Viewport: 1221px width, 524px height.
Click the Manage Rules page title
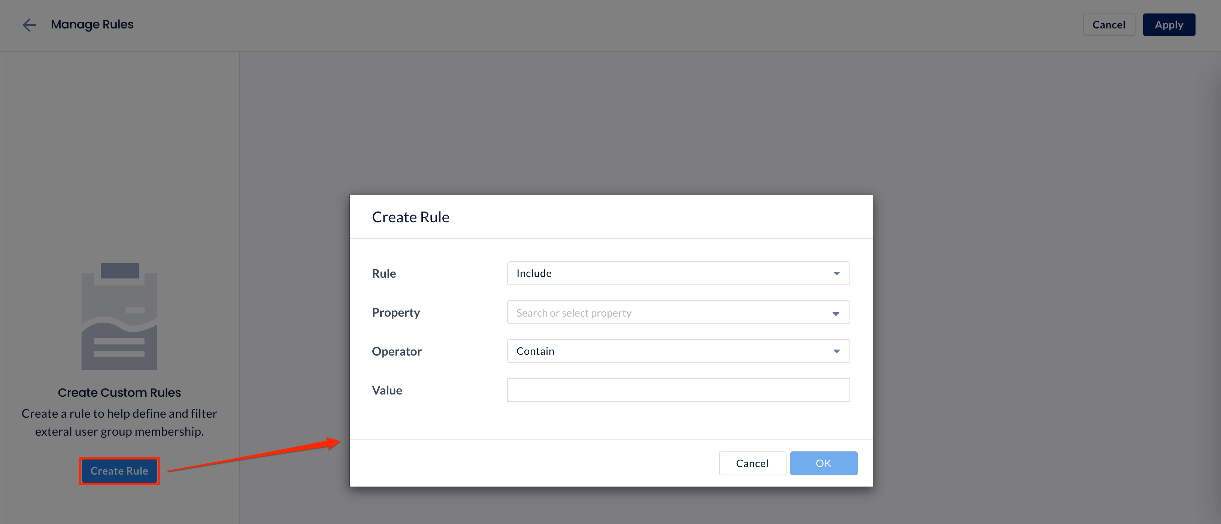(x=92, y=25)
